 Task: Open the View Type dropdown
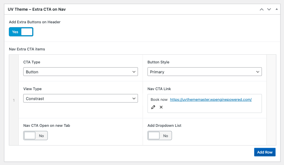click(x=80, y=99)
